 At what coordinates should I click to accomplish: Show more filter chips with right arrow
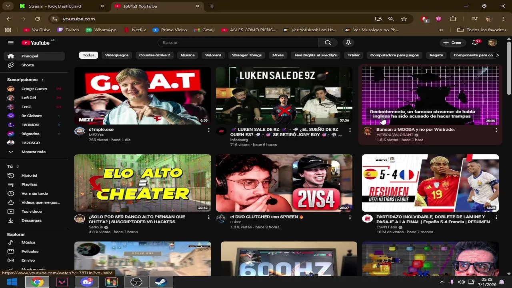[x=497, y=55]
